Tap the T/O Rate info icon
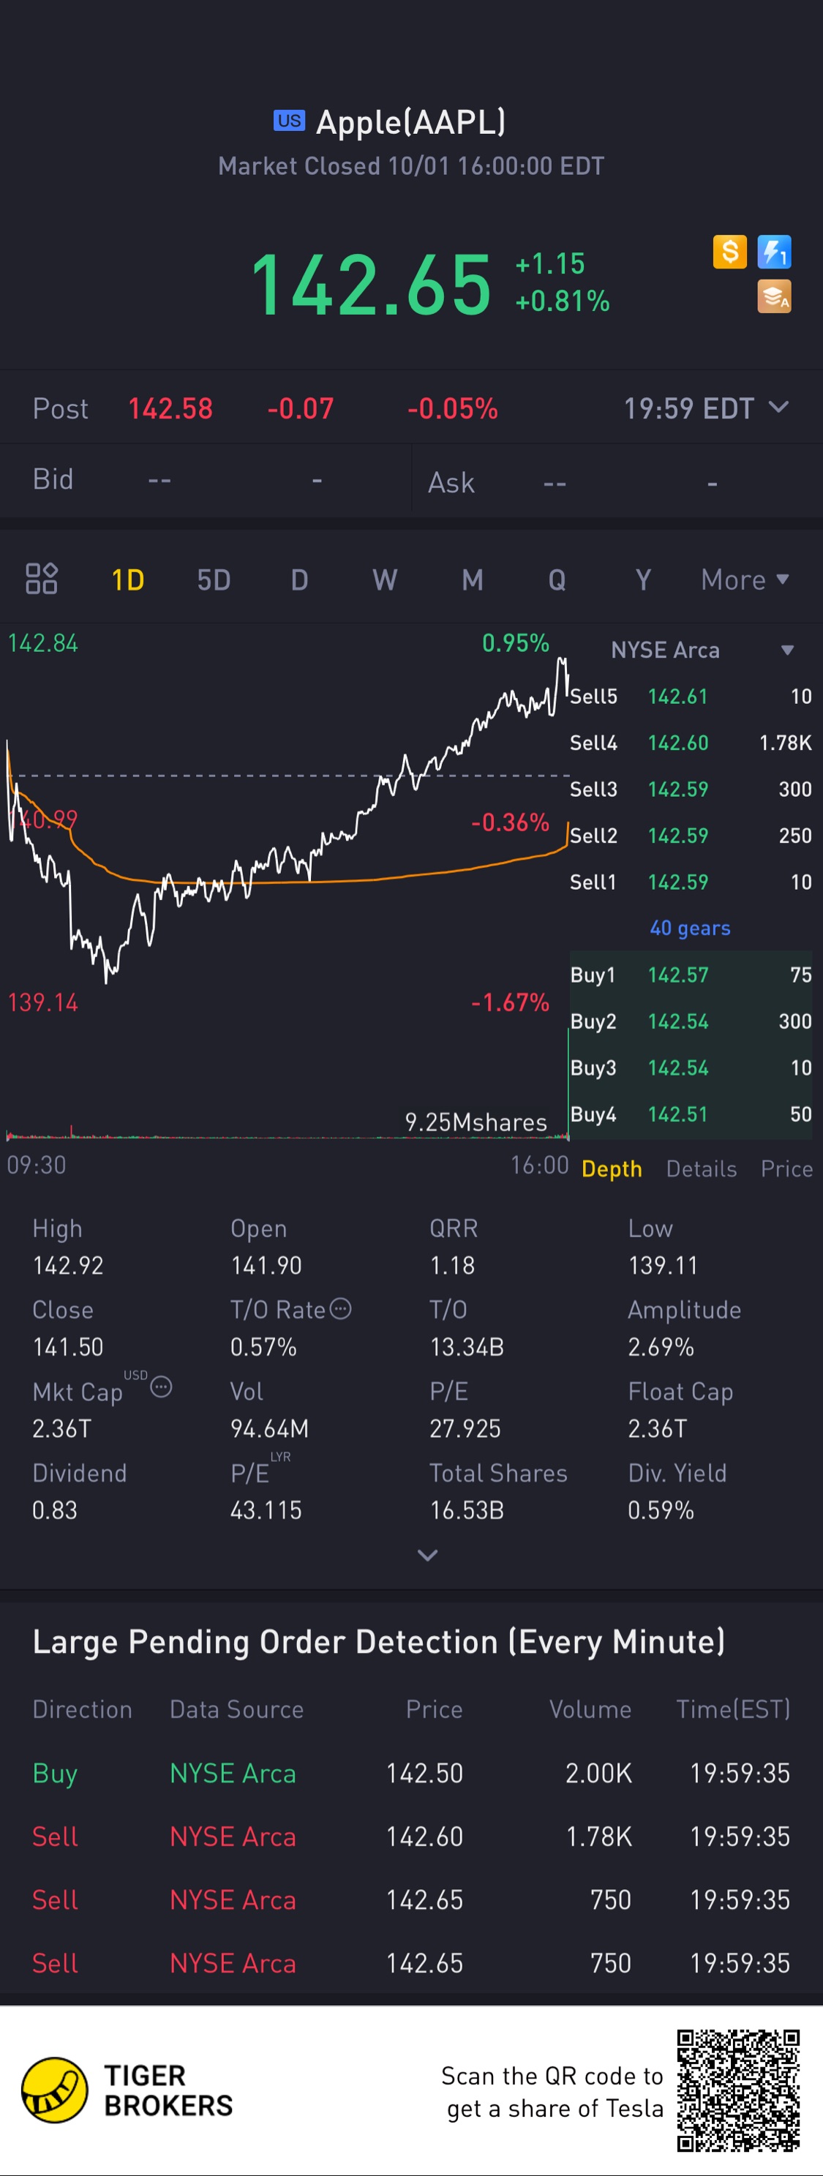Screen dimensions: 823x2176 click(x=340, y=1308)
